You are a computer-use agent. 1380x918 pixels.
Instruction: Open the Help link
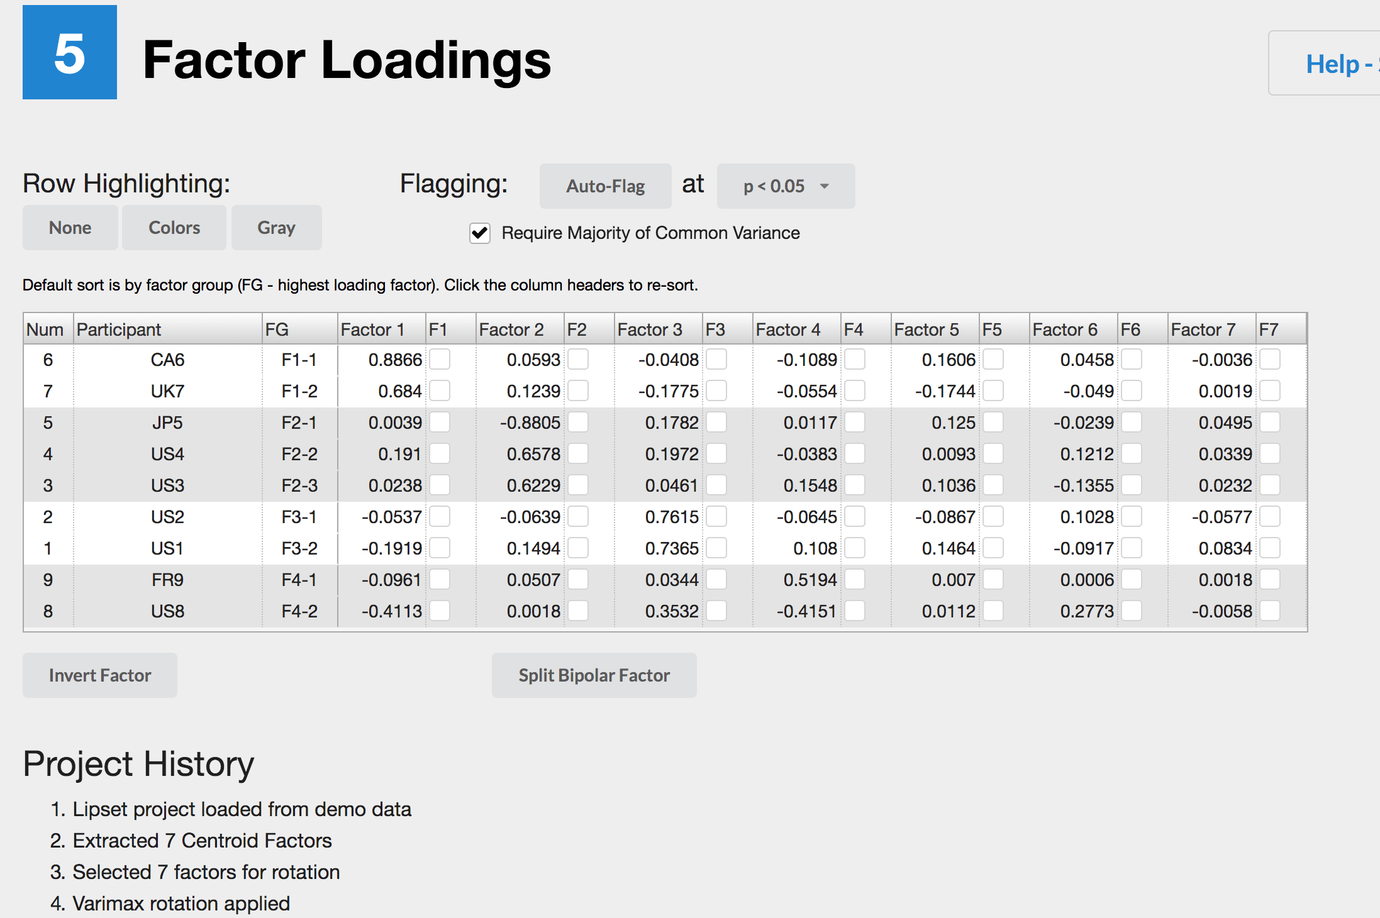click(x=1339, y=64)
